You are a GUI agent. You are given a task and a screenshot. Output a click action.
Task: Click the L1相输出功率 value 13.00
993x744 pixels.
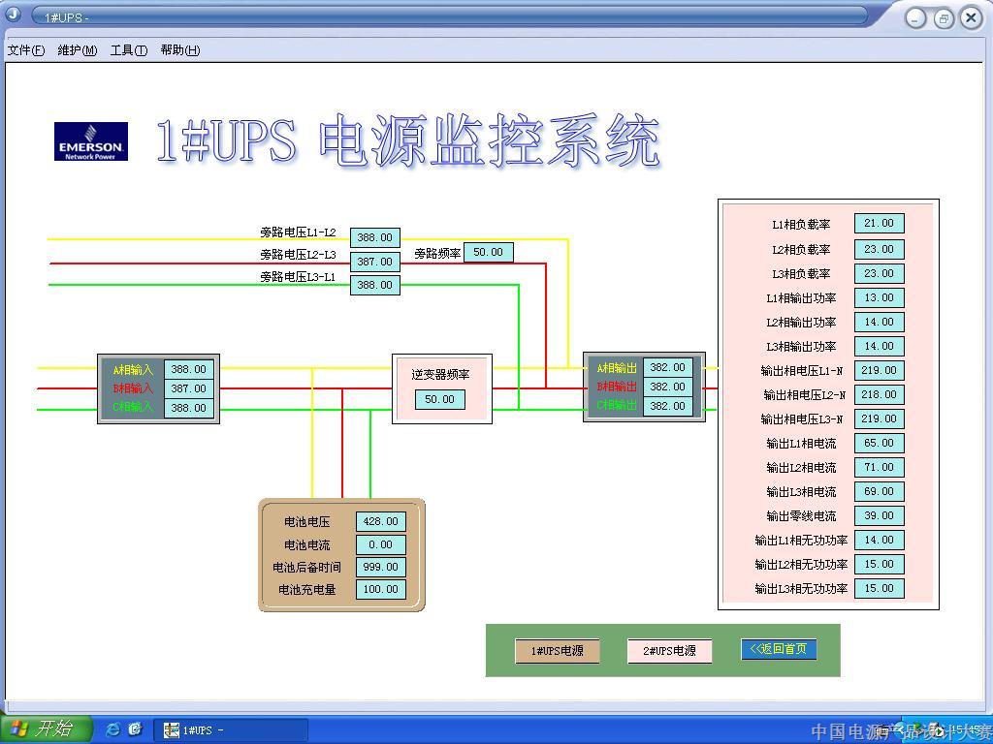[879, 297]
